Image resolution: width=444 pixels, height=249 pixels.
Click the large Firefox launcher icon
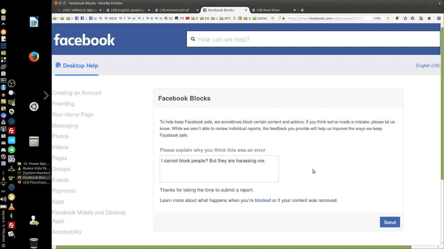pos(34,56)
